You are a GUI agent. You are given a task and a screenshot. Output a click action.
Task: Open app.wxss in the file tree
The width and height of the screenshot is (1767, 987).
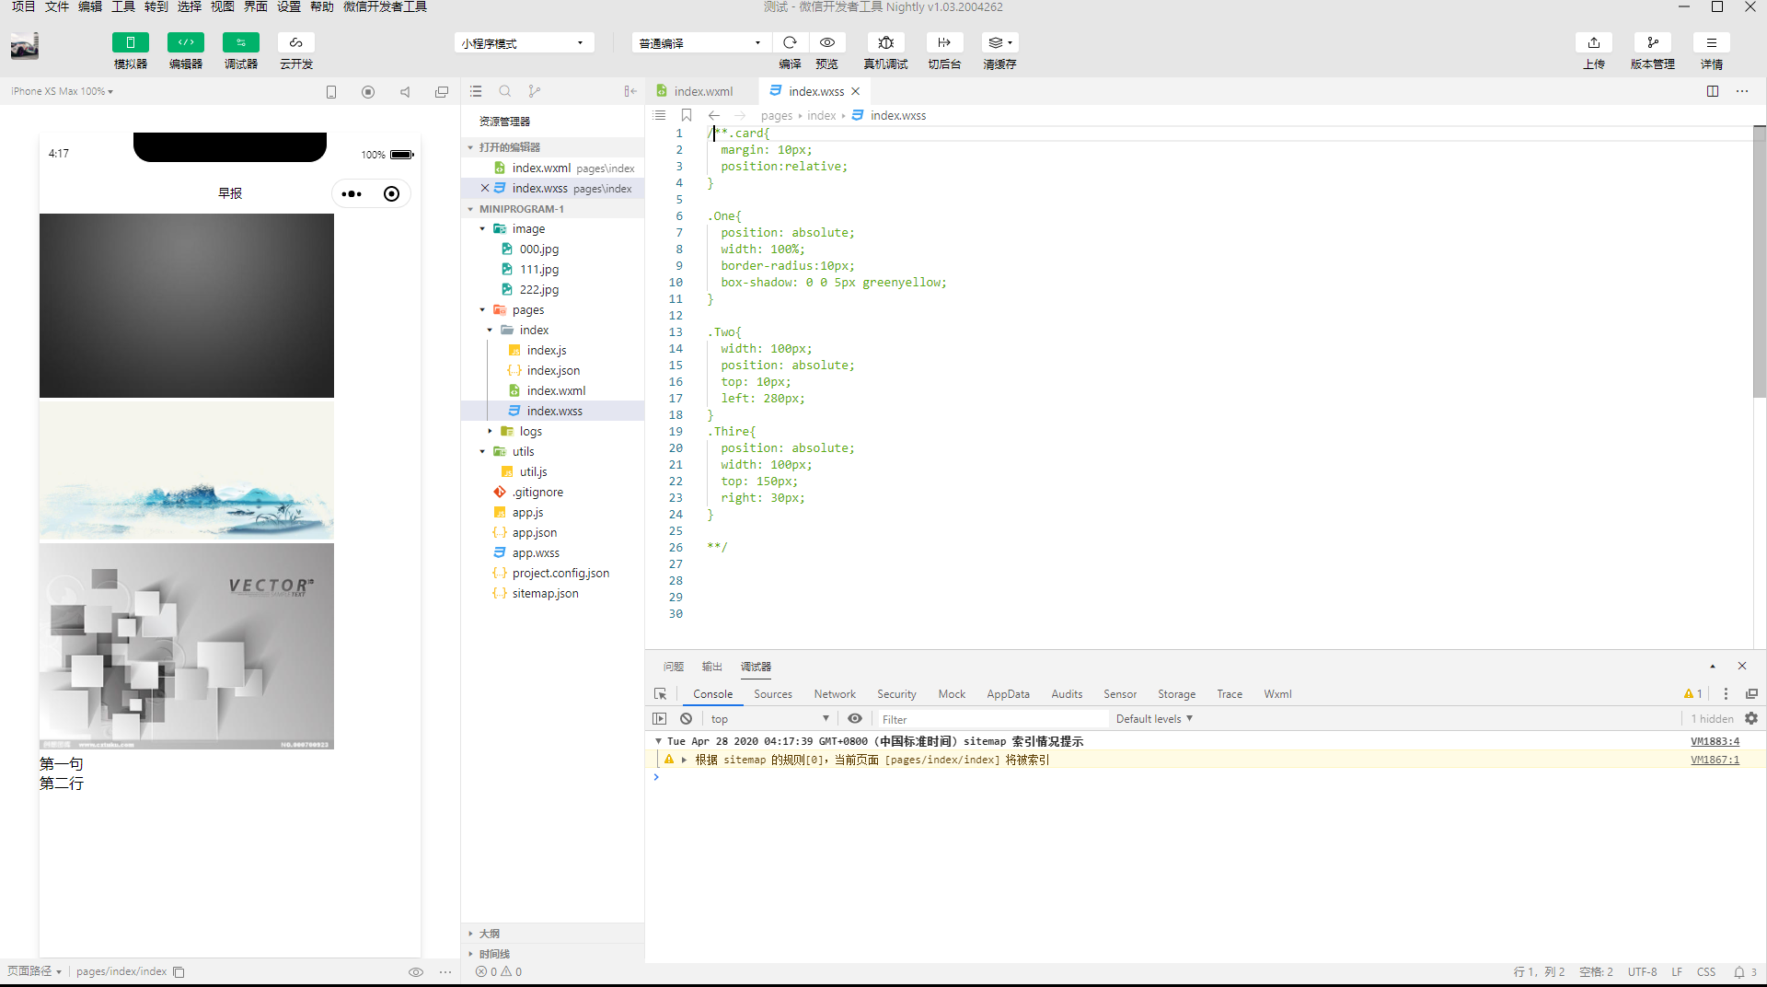coord(536,553)
